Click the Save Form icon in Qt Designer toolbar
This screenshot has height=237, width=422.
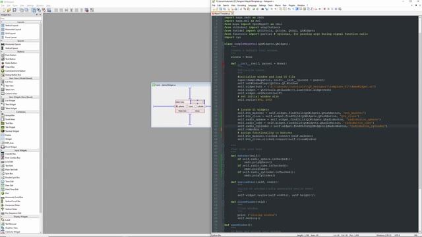click(x=15, y=10)
